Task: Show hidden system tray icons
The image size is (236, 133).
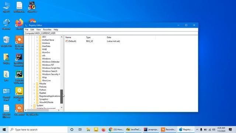Action: (x=197, y=130)
